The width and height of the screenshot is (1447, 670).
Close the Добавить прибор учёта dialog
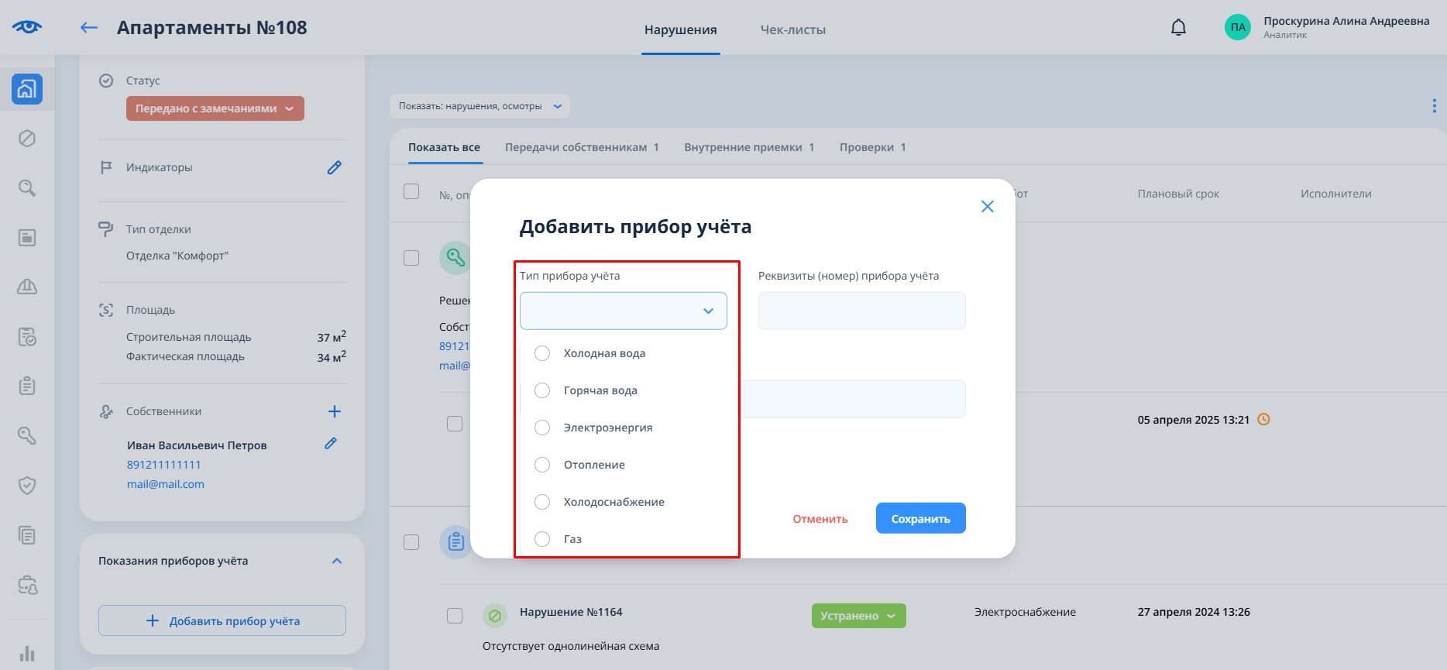tap(987, 206)
